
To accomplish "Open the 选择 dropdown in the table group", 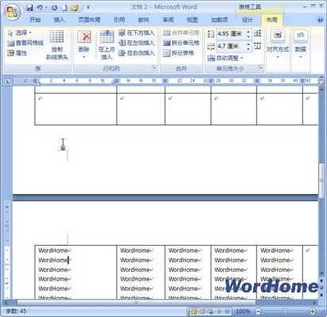I will tap(20, 33).
